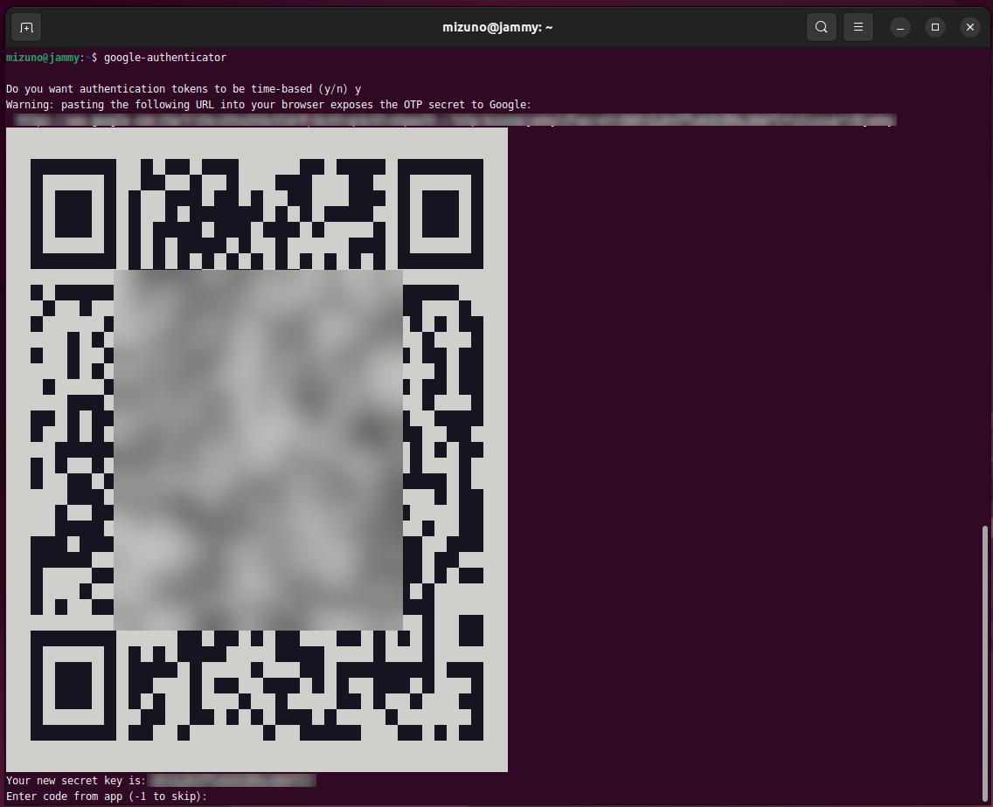Open the hamburger main menu
Screen dimensions: 993x807
coord(858,27)
